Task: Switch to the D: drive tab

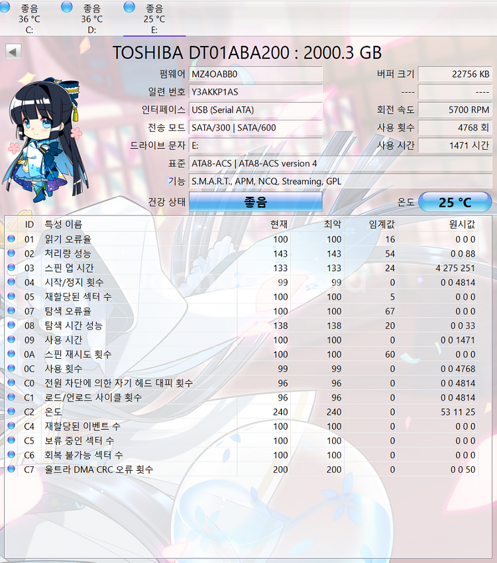Action: pyautogui.click(x=91, y=19)
